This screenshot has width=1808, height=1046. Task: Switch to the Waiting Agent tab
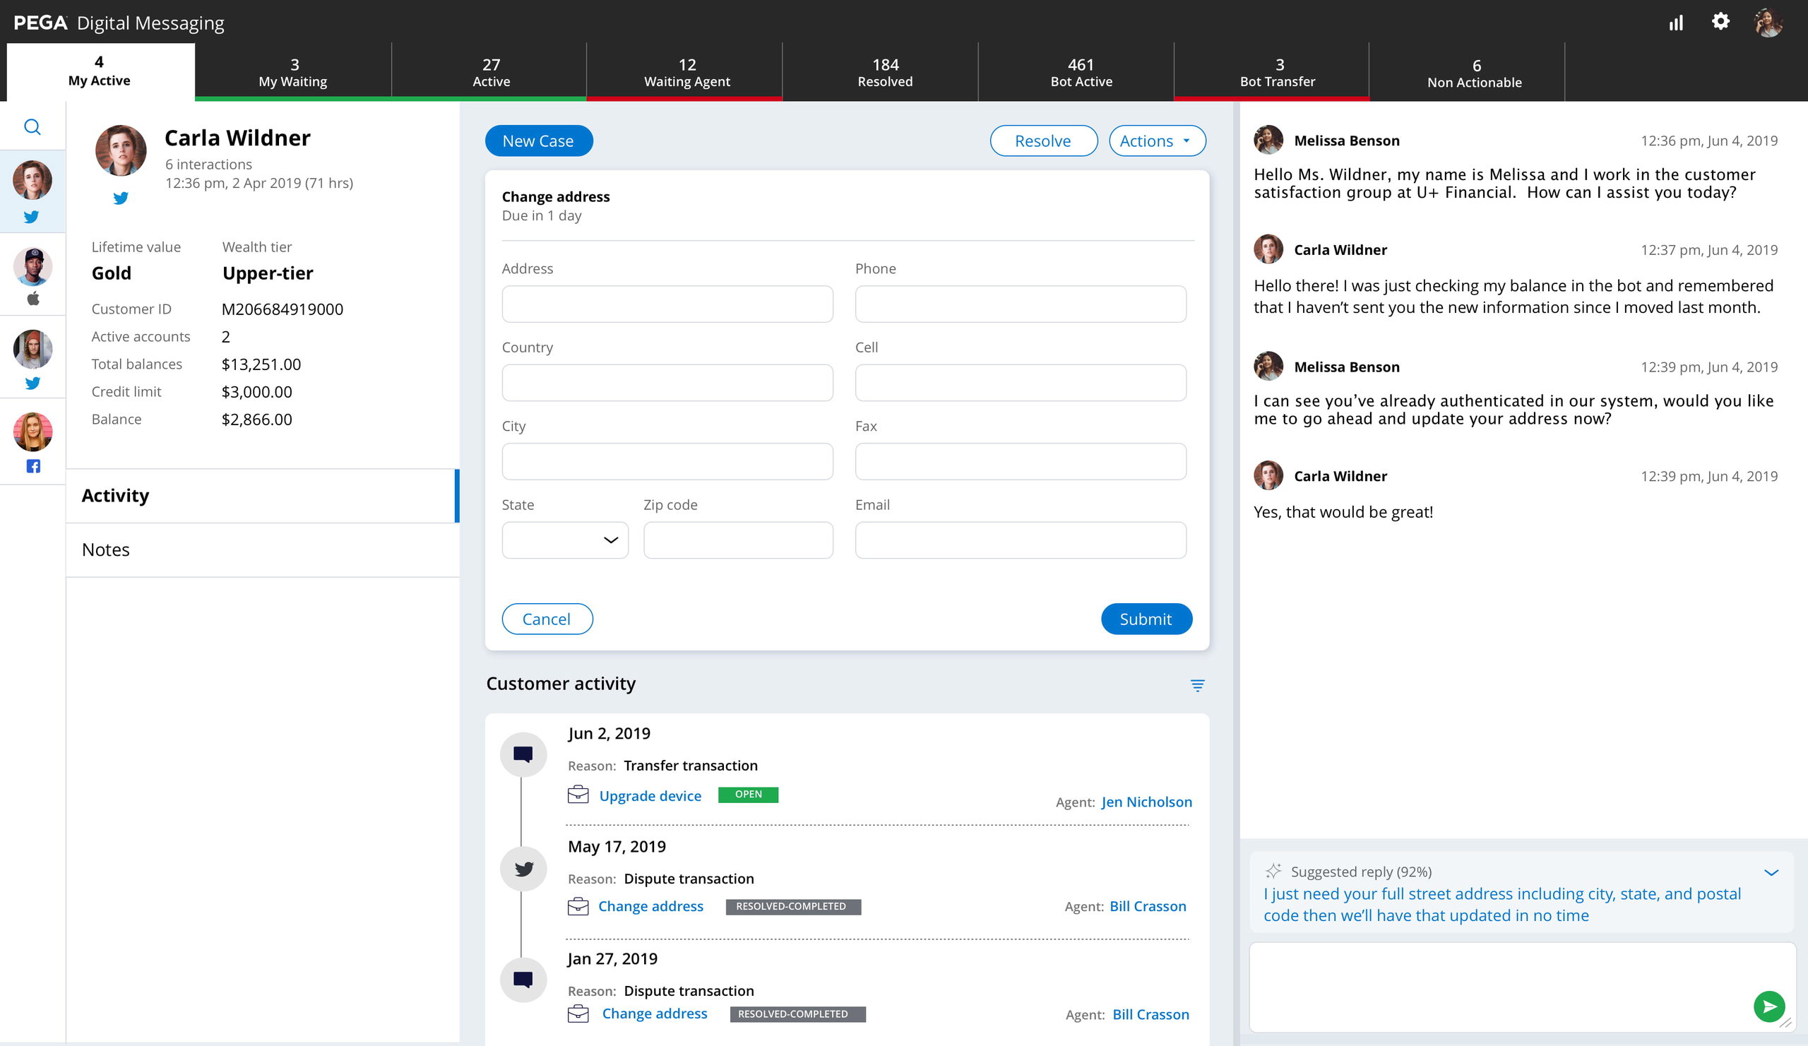point(686,73)
